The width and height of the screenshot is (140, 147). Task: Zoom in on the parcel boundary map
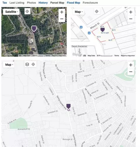[131, 12]
